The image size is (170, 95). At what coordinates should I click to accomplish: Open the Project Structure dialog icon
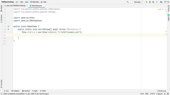point(161,2)
